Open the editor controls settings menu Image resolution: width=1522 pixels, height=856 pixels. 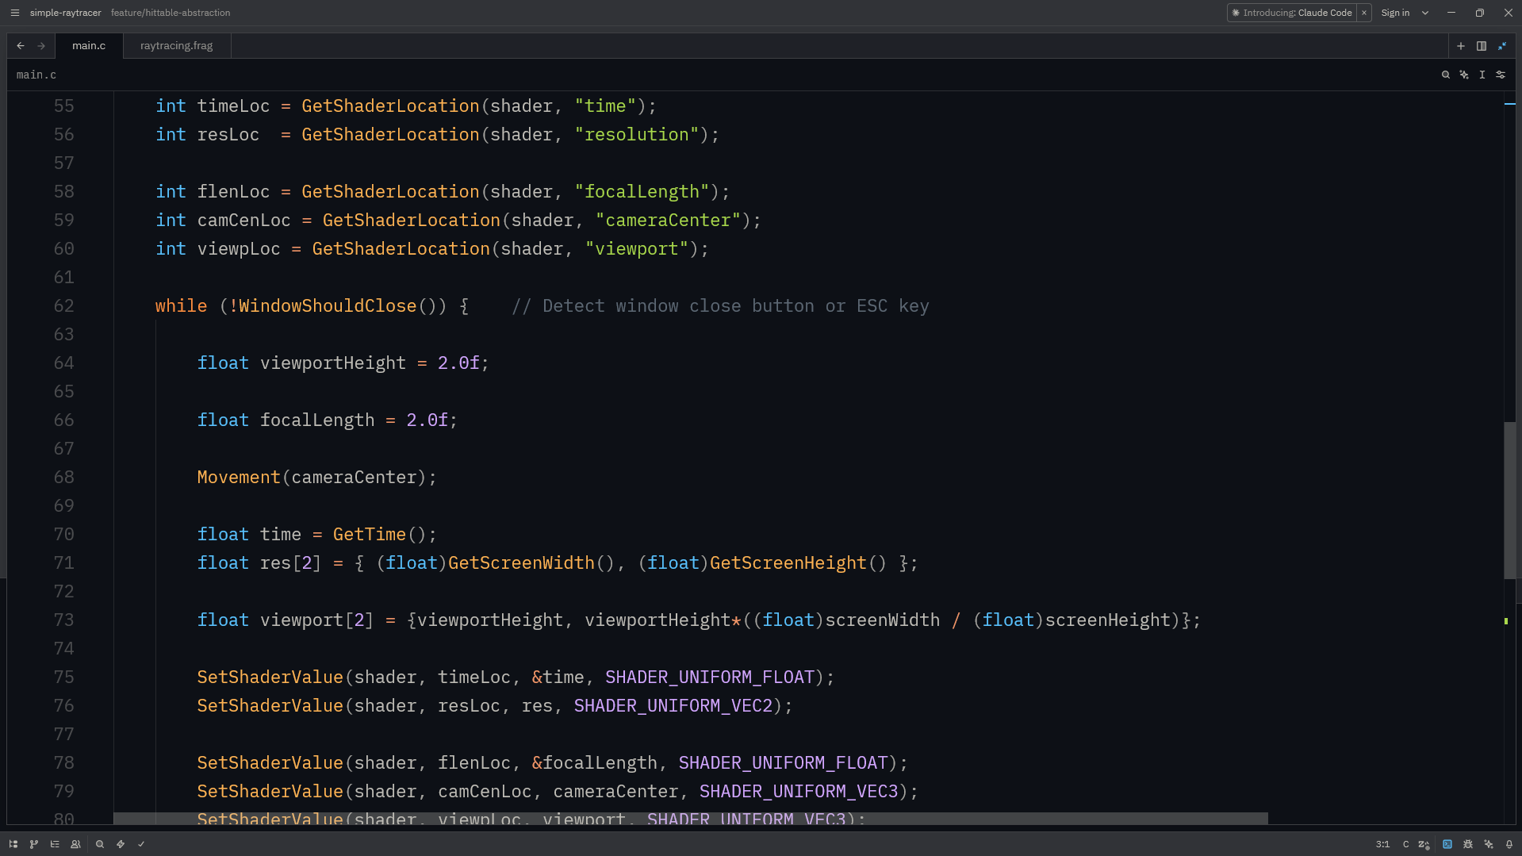1501,75
